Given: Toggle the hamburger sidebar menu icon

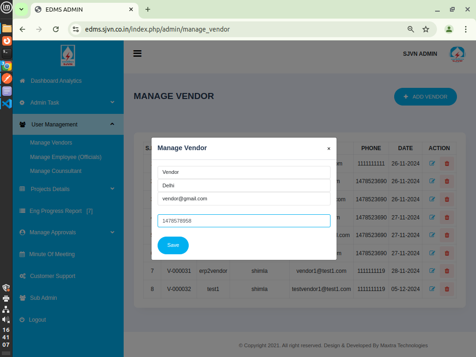Looking at the screenshot, I should click(x=137, y=53).
